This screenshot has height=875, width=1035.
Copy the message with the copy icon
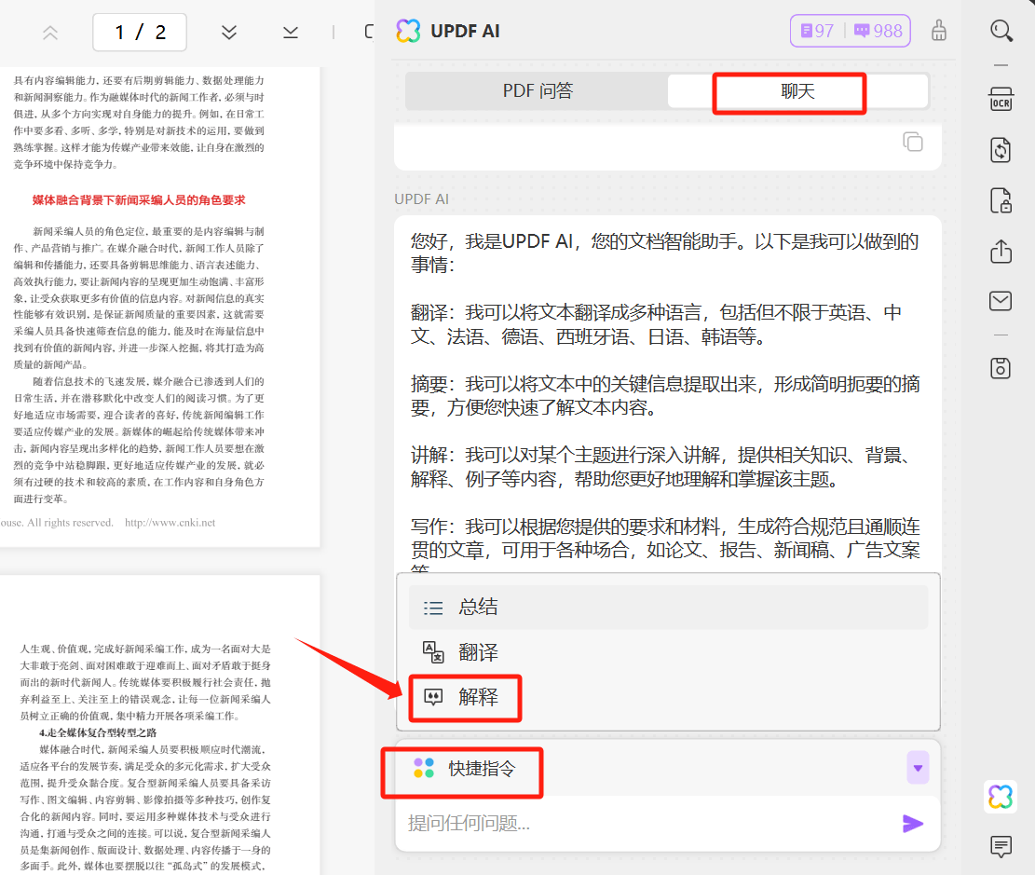913,142
